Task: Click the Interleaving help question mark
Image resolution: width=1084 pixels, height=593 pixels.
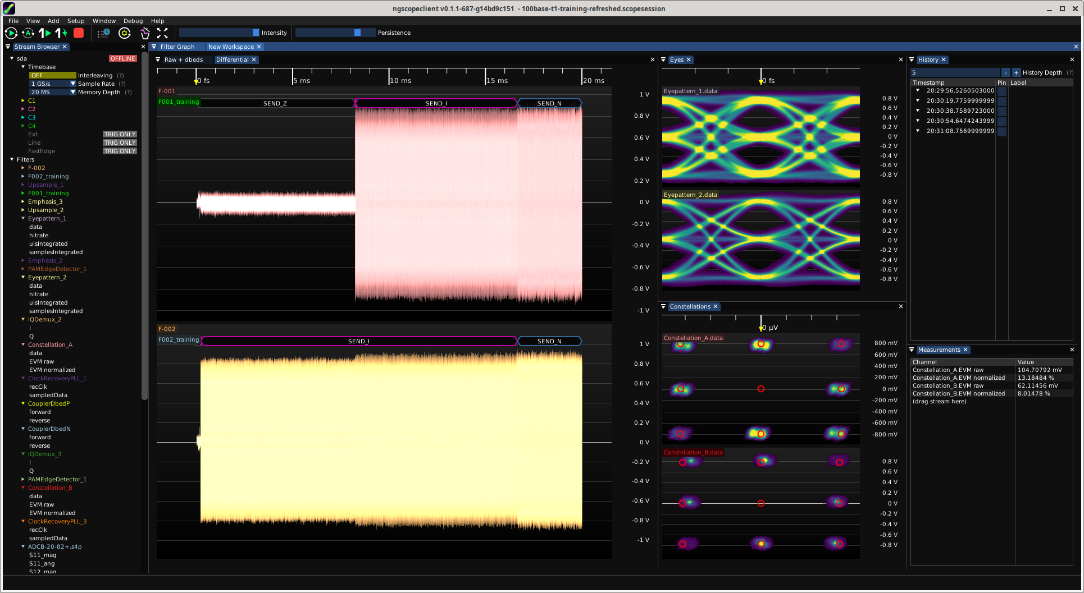Action: click(x=120, y=75)
